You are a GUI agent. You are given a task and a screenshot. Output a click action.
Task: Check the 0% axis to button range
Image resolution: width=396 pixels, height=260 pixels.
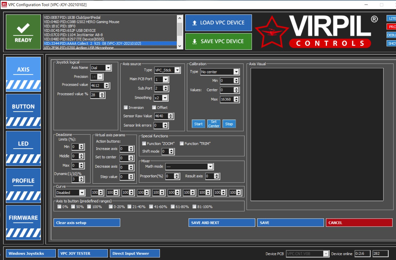(59, 207)
